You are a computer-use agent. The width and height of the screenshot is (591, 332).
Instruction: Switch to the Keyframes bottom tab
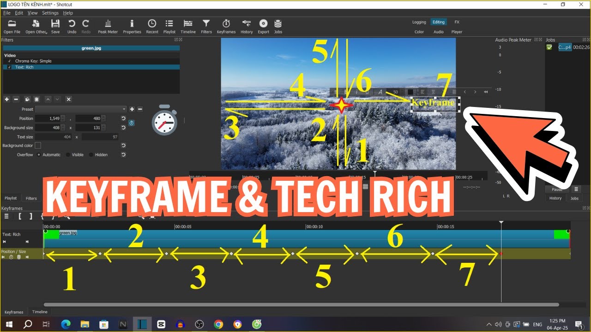(x=14, y=312)
